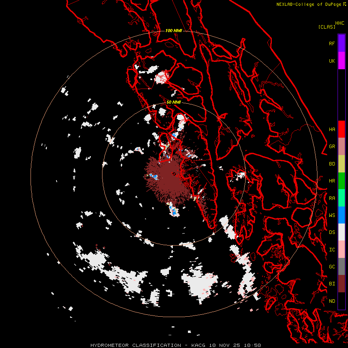Click the KACG station identifier
This screenshot has height=348, width=348.
198,345
